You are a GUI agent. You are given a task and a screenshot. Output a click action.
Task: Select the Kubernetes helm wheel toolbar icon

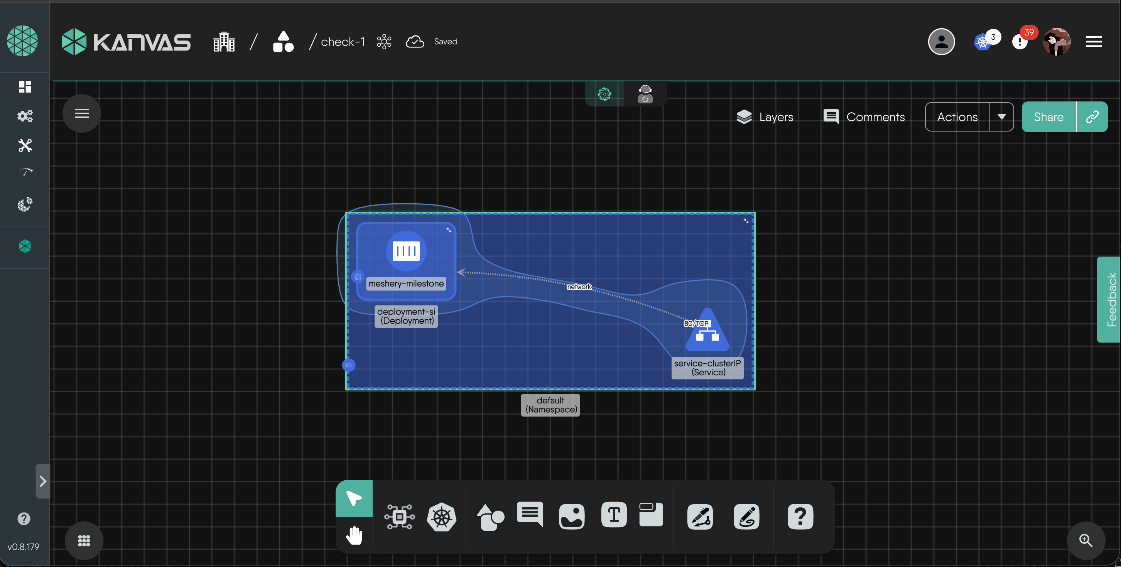(x=441, y=517)
